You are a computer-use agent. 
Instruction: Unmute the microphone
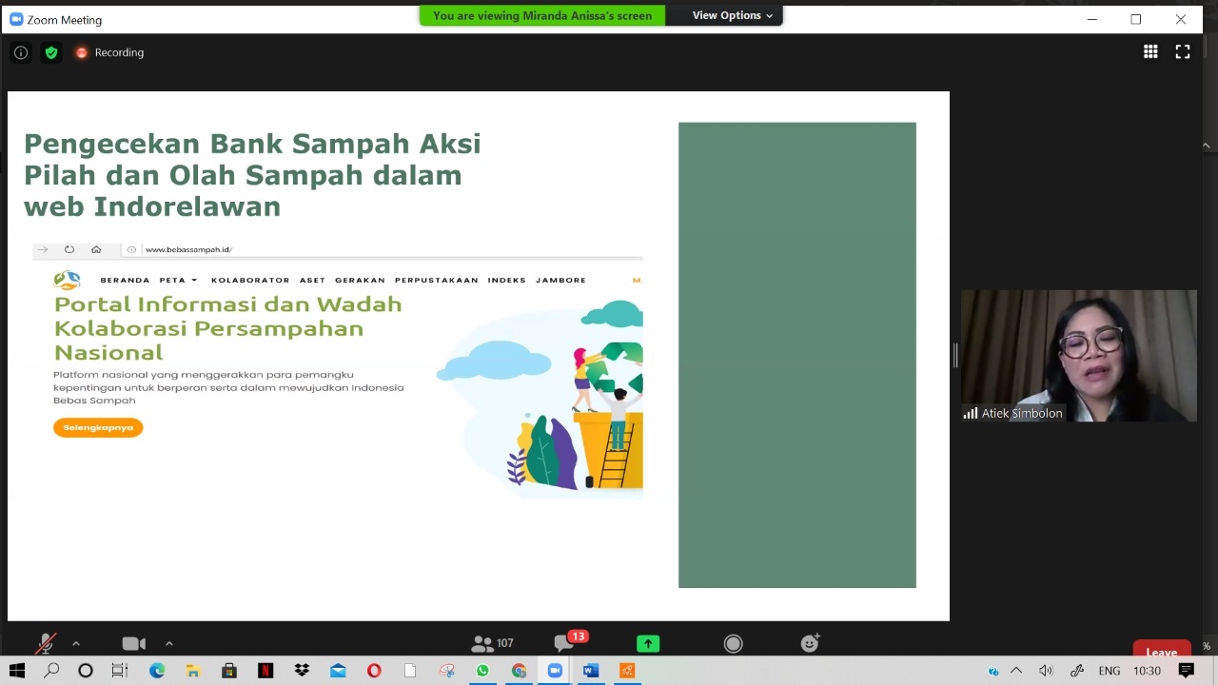[x=45, y=644]
